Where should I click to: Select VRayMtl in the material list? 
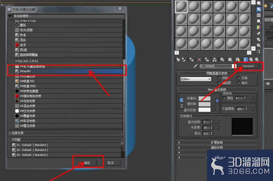point(69,71)
